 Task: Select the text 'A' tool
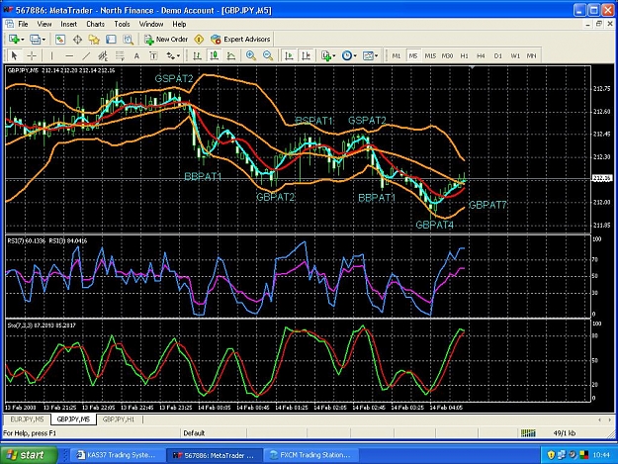[x=136, y=56]
